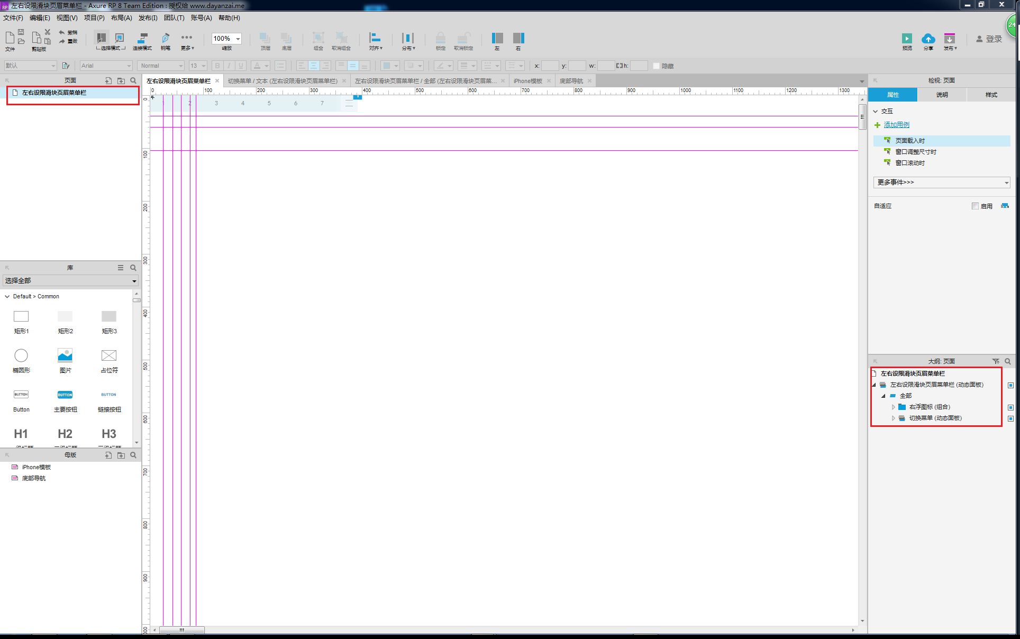The width and height of the screenshot is (1020, 639).
Task: Open the 样式 inspector tab
Action: pos(991,95)
